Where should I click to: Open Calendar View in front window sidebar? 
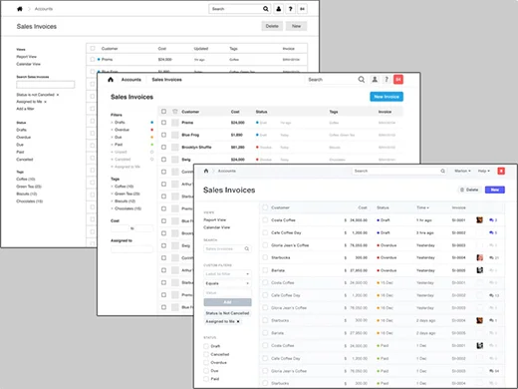tap(217, 227)
